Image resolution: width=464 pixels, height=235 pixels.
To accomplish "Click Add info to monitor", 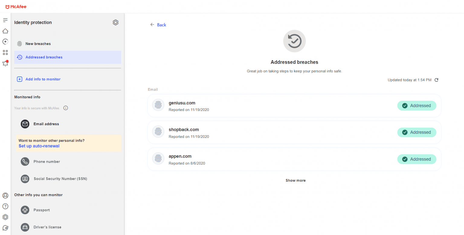I will pos(43,79).
